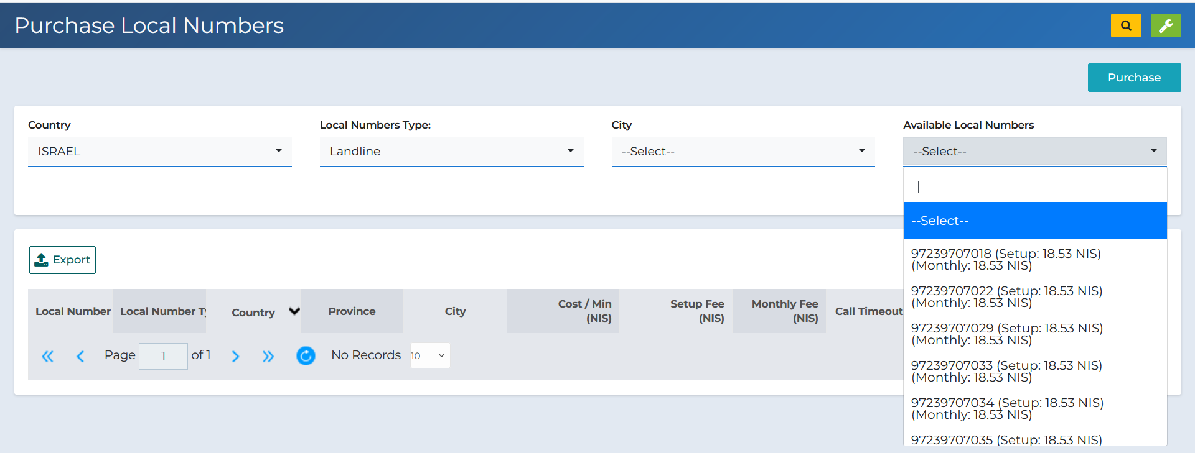Viewport: 1195px width, 453px height.
Task: Click the No Records status text
Action: tap(366, 355)
